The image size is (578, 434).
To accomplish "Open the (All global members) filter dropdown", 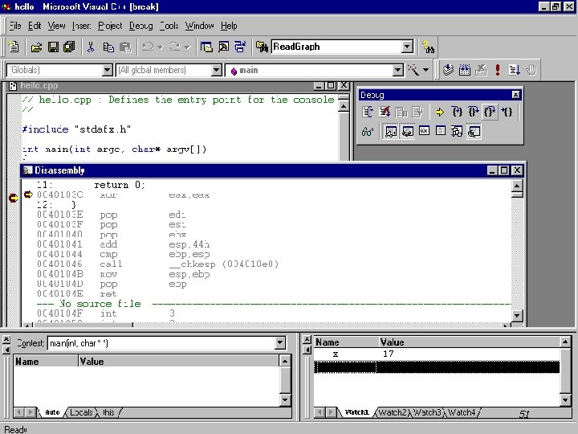I will (217, 70).
